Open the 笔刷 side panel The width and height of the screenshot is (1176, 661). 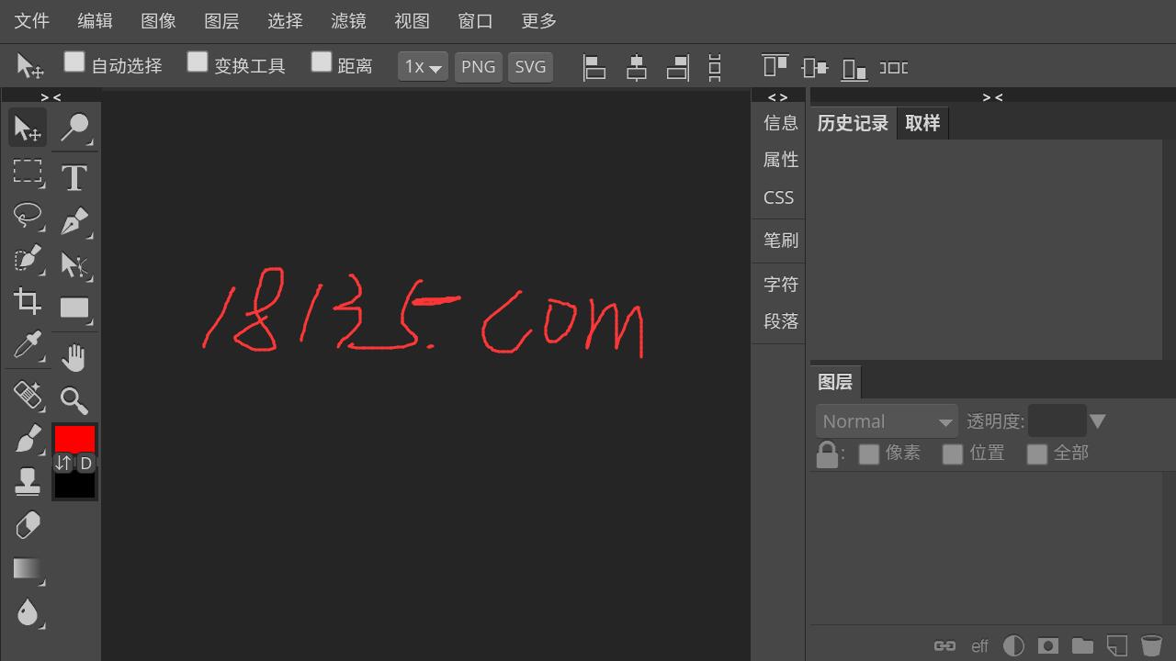pos(780,241)
